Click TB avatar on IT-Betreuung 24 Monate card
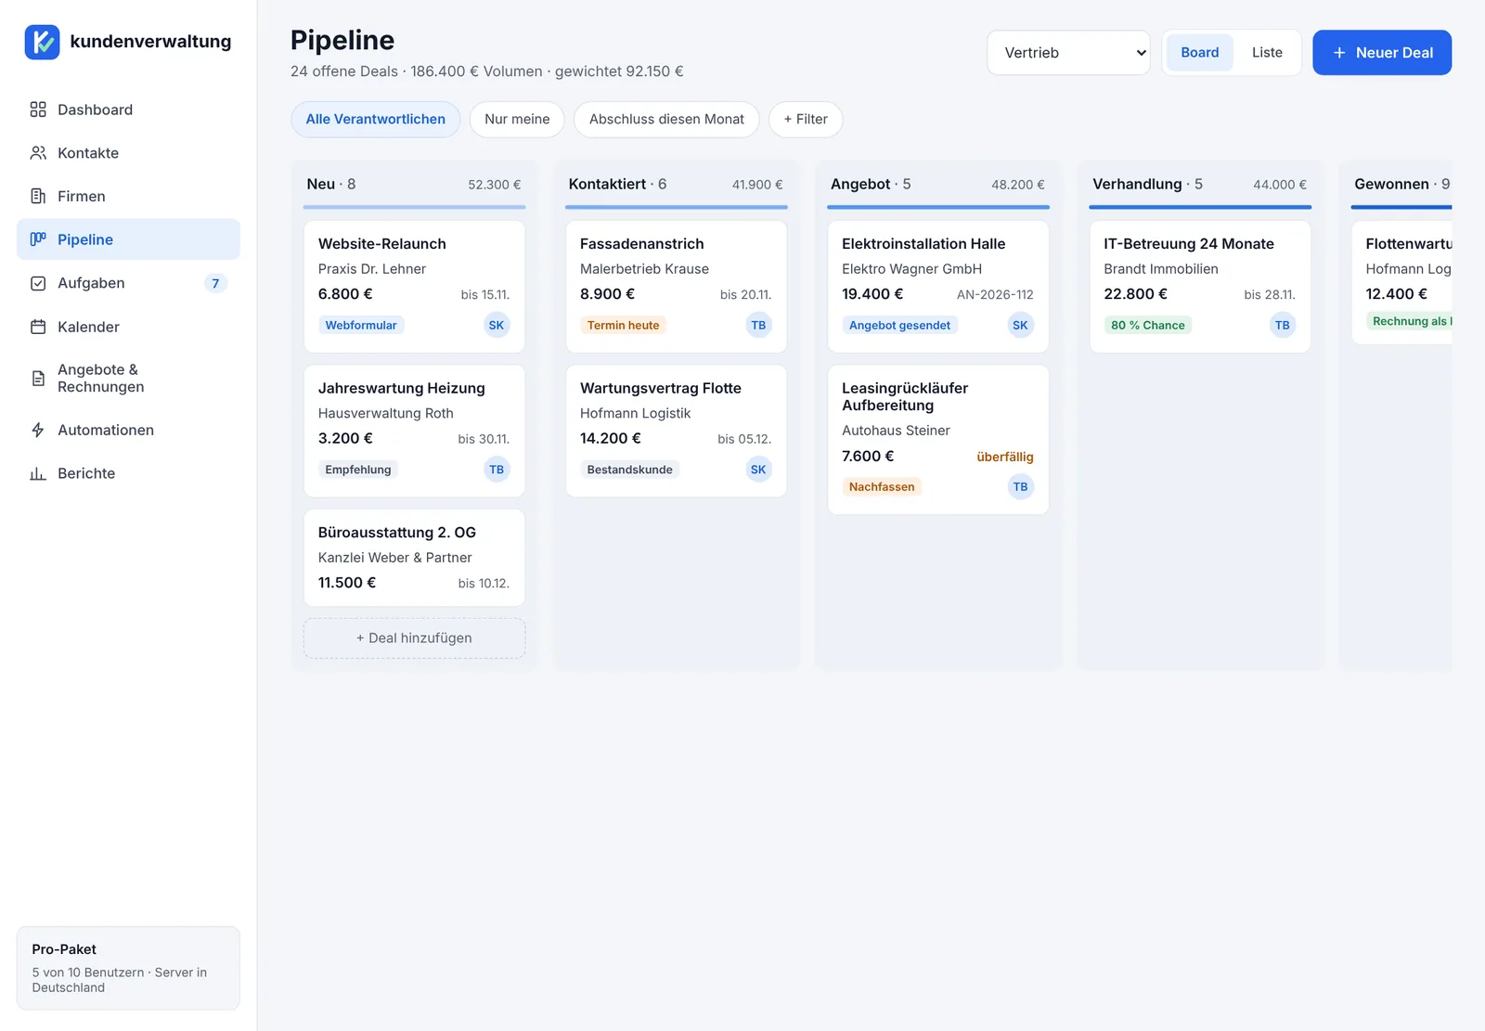The width and height of the screenshot is (1485, 1031). 1282,325
